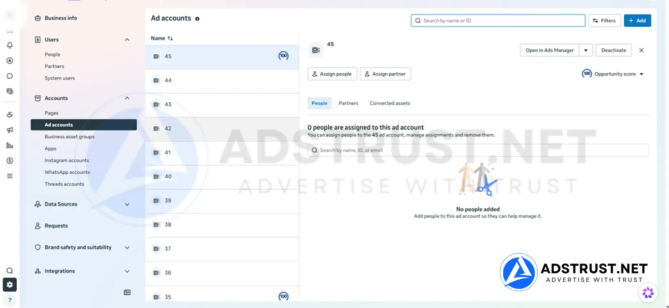Focus the Search by name or ID field
The image size is (669, 308).
coord(498,21)
